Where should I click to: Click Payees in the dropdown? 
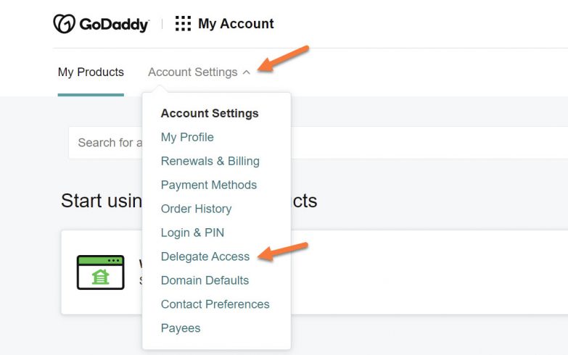(x=181, y=328)
